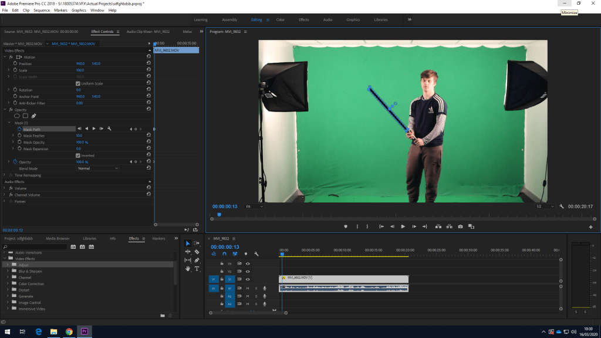Select the Hand tool
Viewport: 601px width, 338px height.
pyautogui.click(x=188, y=268)
